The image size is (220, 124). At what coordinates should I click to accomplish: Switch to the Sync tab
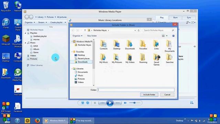(189, 18)
